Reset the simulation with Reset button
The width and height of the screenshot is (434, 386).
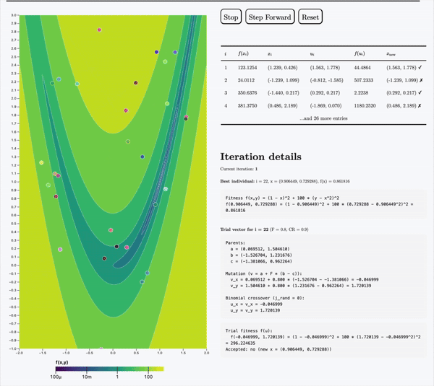[310, 17]
